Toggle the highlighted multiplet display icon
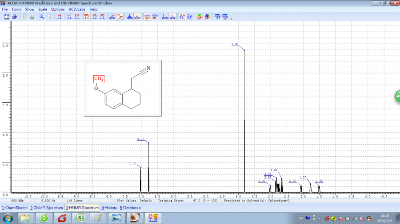400x224 pixels. [137, 17]
